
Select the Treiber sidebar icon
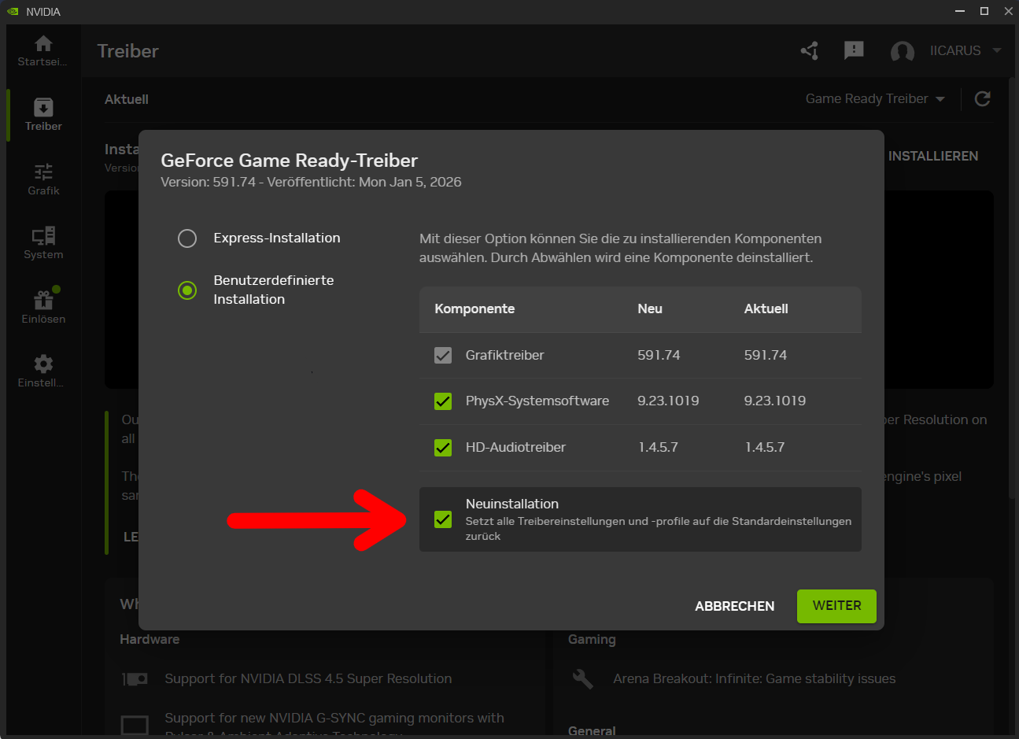click(x=43, y=107)
